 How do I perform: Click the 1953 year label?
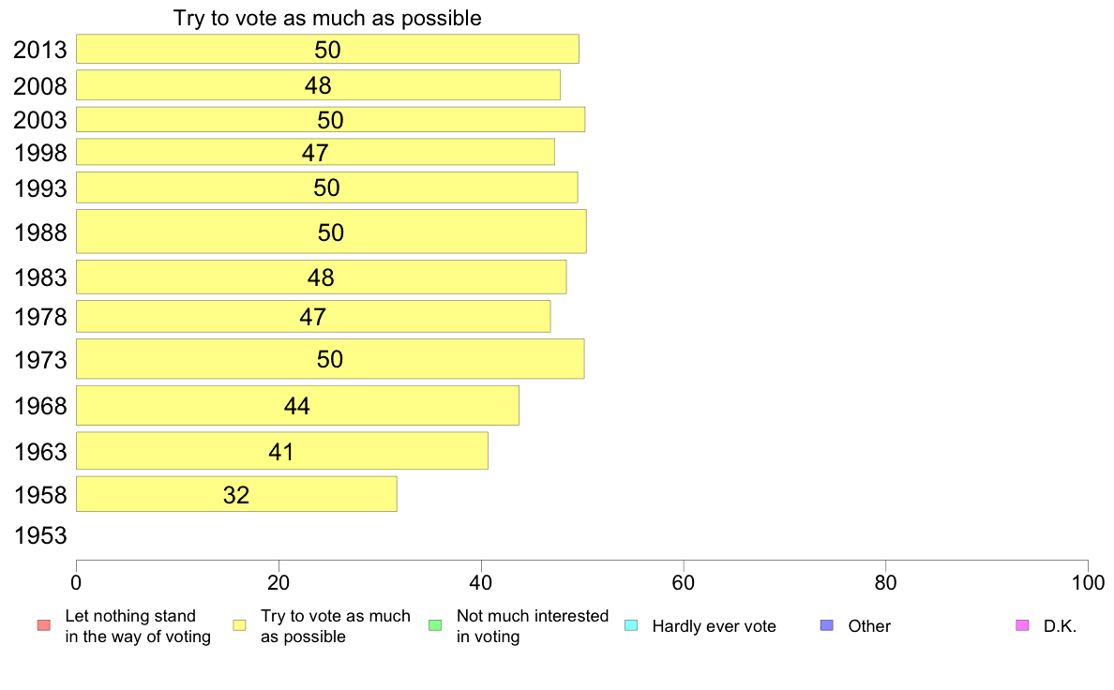tap(40, 536)
